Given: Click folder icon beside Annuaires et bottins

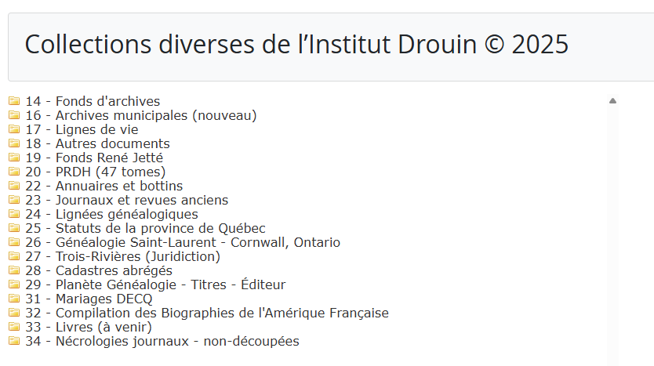Looking at the screenshot, I should (14, 186).
